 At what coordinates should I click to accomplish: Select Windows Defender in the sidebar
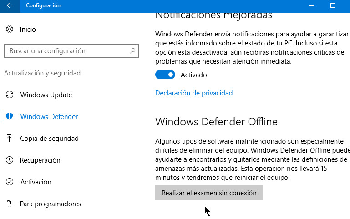click(x=49, y=116)
